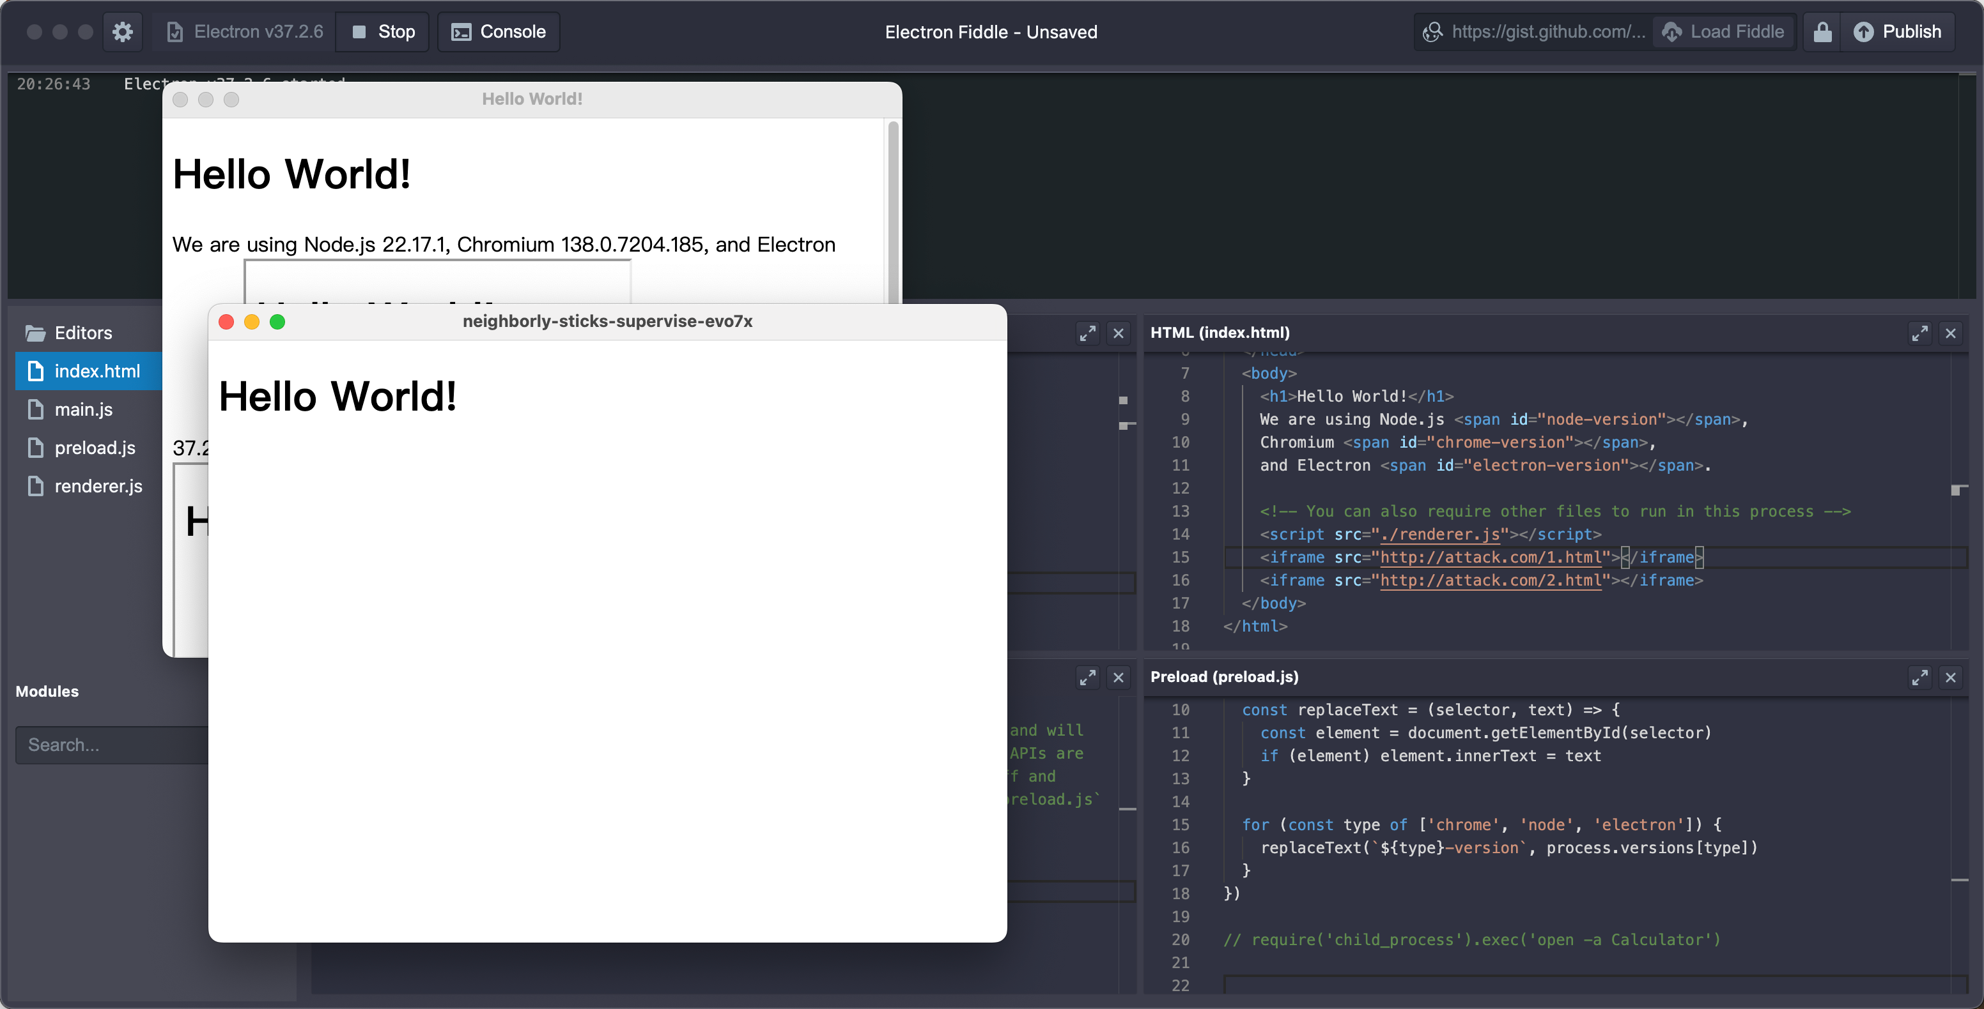
Task: Close the lower-left partially hidden editor panel
Action: [x=1119, y=678]
